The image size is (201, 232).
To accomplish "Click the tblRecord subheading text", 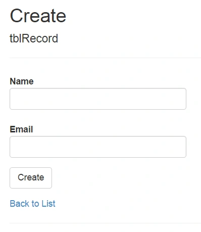I will pos(34,38).
